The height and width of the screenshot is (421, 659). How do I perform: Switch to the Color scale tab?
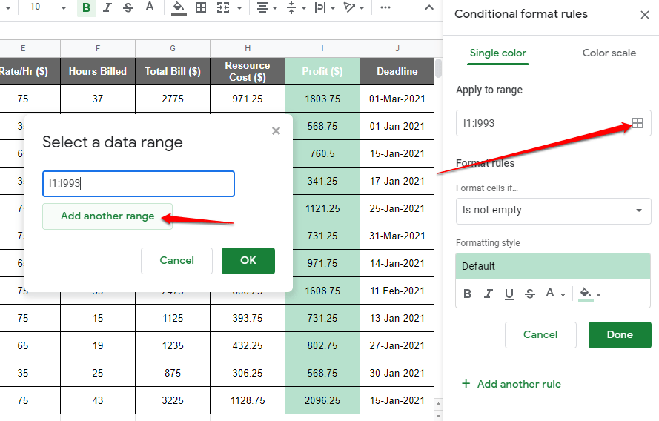(x=609, y=53)
